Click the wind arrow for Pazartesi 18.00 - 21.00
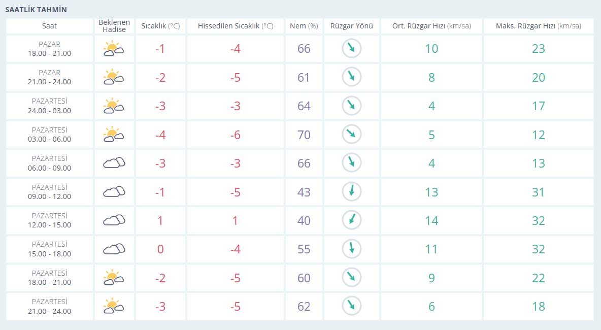Viewport: 601px width, 330px height. pos(351,278)
